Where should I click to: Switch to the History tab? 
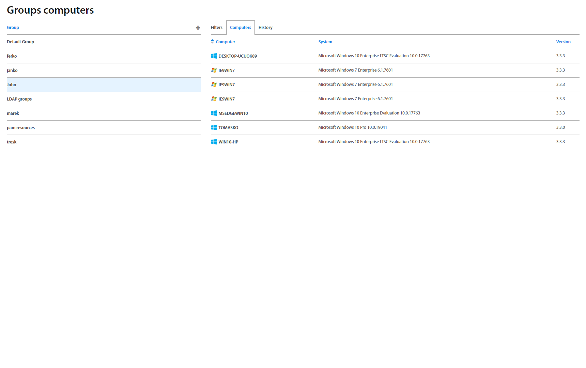tap(265, 28)
